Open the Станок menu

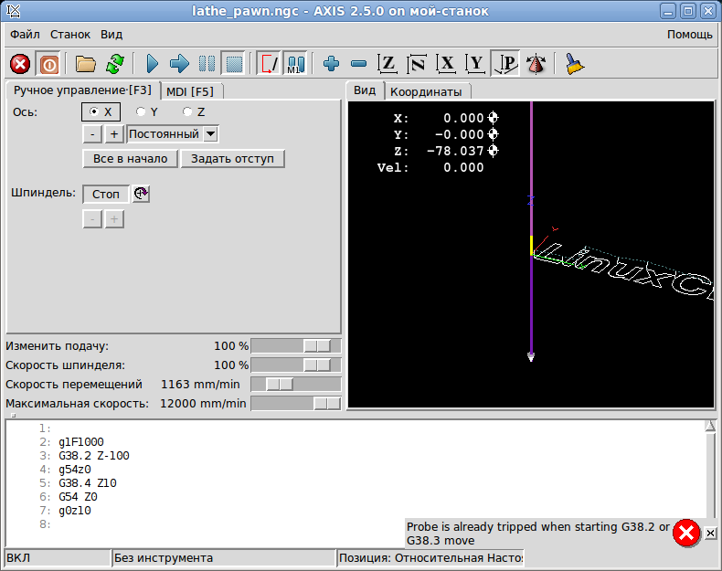click(x=70, y=35)
